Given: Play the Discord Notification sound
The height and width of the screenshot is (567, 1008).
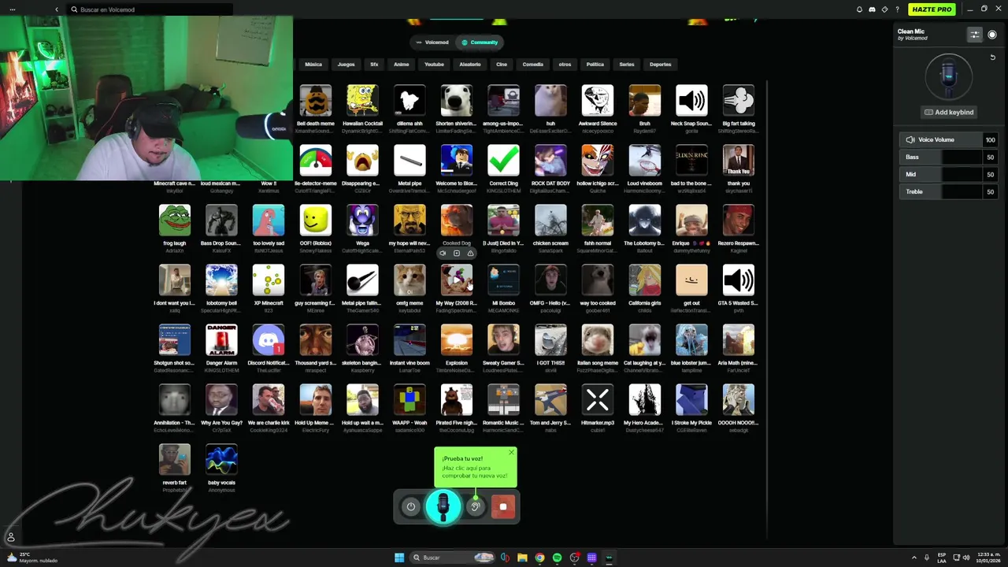Looking at the screenshot, I should 268,340.
